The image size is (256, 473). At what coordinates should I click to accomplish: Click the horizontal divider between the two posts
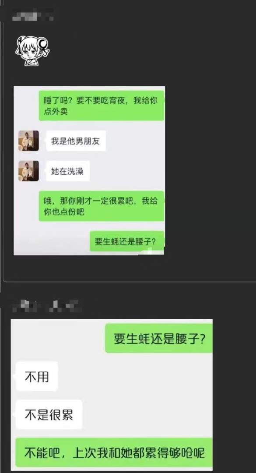pos(130,282)
